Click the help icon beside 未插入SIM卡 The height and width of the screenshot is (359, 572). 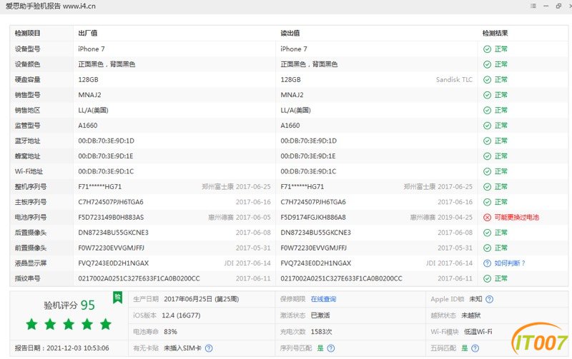click(x=209, y=348)
